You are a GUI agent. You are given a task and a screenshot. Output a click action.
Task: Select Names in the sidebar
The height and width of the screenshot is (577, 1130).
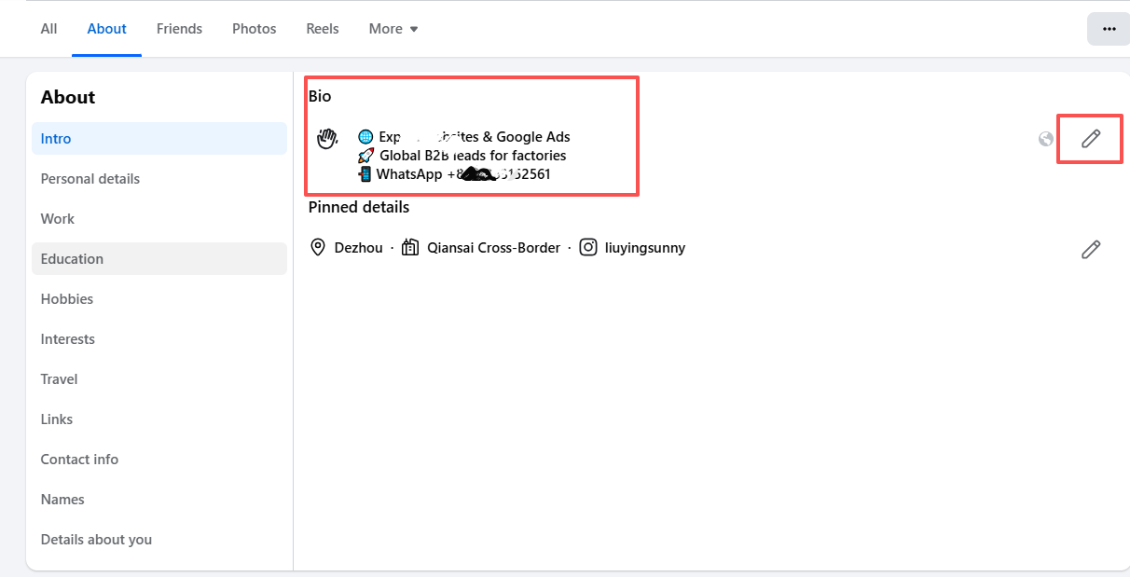(x=159, y=499)
